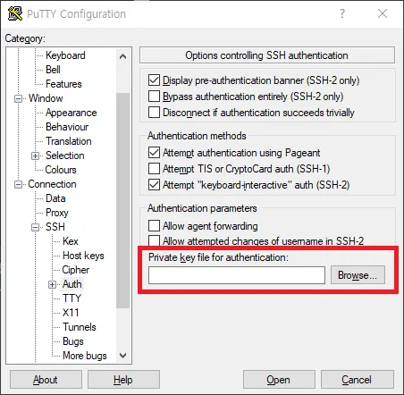
Task: Open the More bugs category
Action: point(85,356)
